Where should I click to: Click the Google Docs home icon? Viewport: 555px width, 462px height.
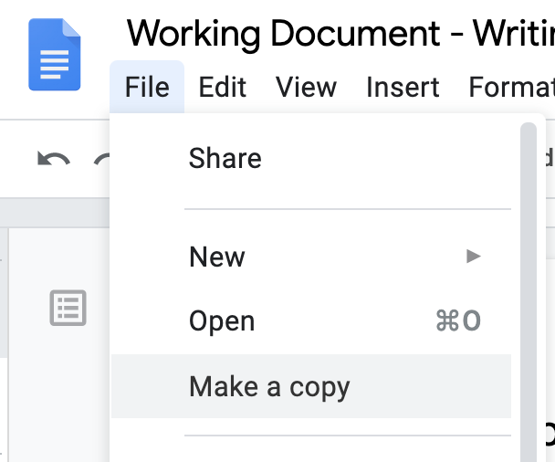[55, 56]
